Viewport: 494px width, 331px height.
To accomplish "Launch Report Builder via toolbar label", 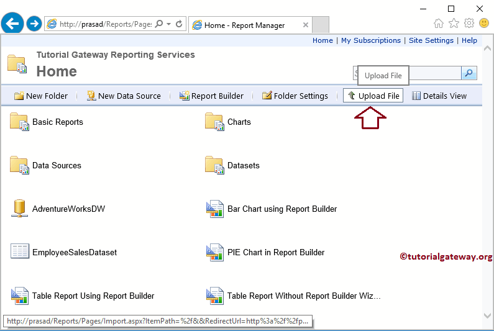I will point(217,96).
